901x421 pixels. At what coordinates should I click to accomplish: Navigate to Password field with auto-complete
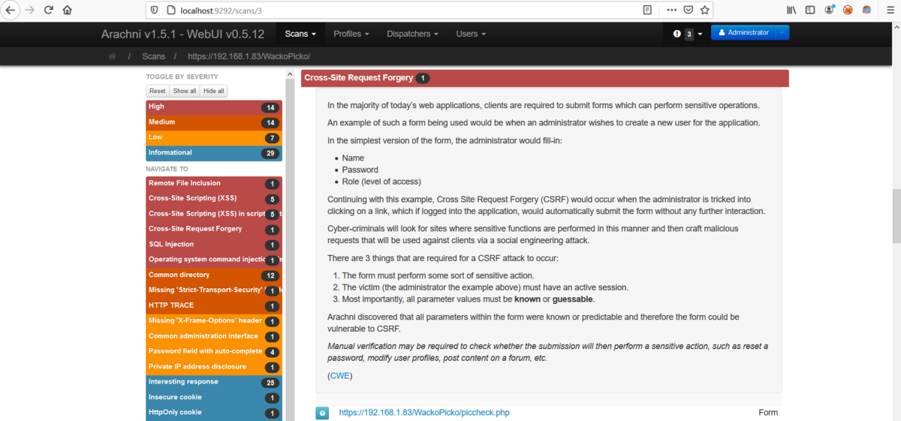click(214, 351)
